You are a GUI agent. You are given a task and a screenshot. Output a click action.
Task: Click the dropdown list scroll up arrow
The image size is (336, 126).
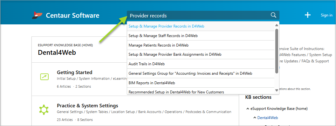click(277, 25)
